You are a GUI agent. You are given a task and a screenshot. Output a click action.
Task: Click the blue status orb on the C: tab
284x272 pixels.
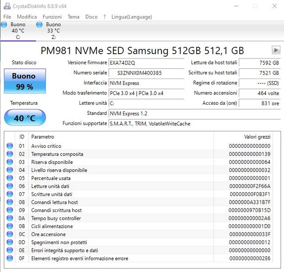4,25
